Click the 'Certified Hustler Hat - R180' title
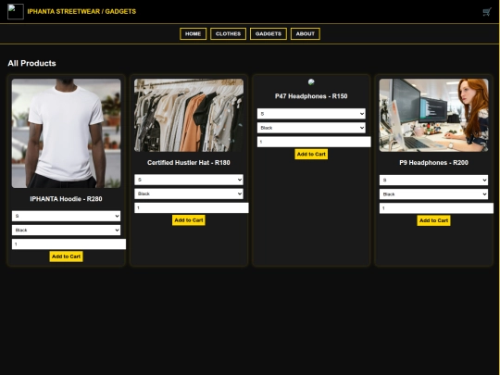The height and width of the screenshot is (375, 500). (x=189, y=163)
